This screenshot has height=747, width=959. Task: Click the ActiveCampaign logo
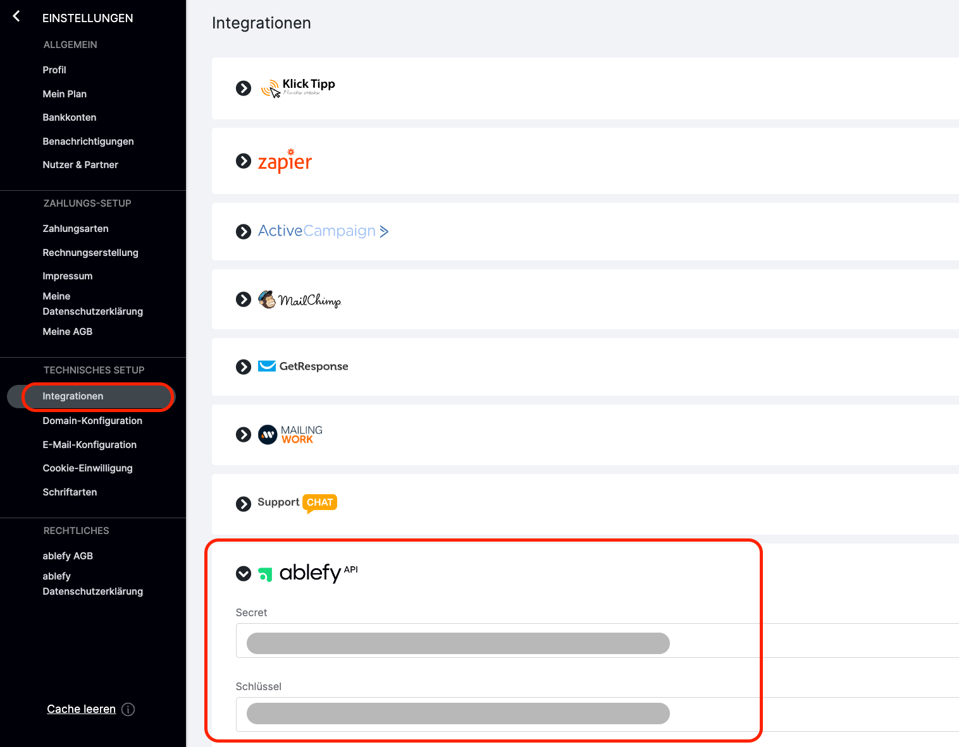click(323, 231)
